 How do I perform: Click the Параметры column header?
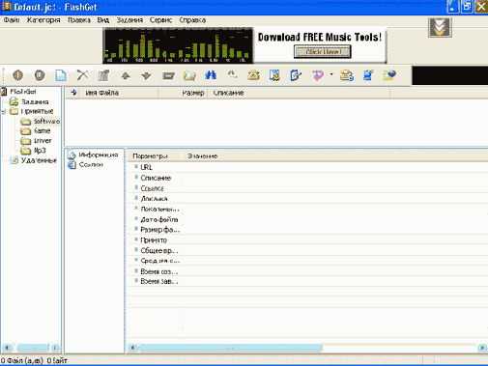tap(155, 156)
